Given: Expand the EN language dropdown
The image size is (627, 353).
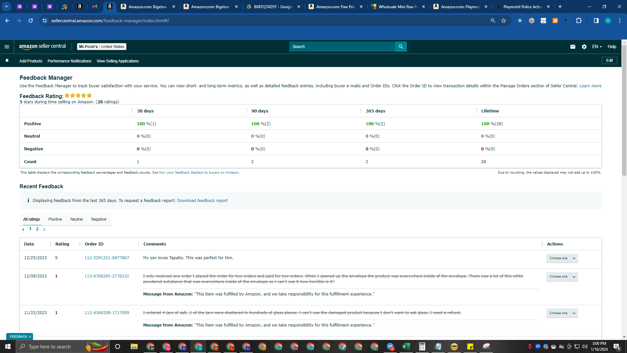Looking at the screenshot, I should 597,47.
